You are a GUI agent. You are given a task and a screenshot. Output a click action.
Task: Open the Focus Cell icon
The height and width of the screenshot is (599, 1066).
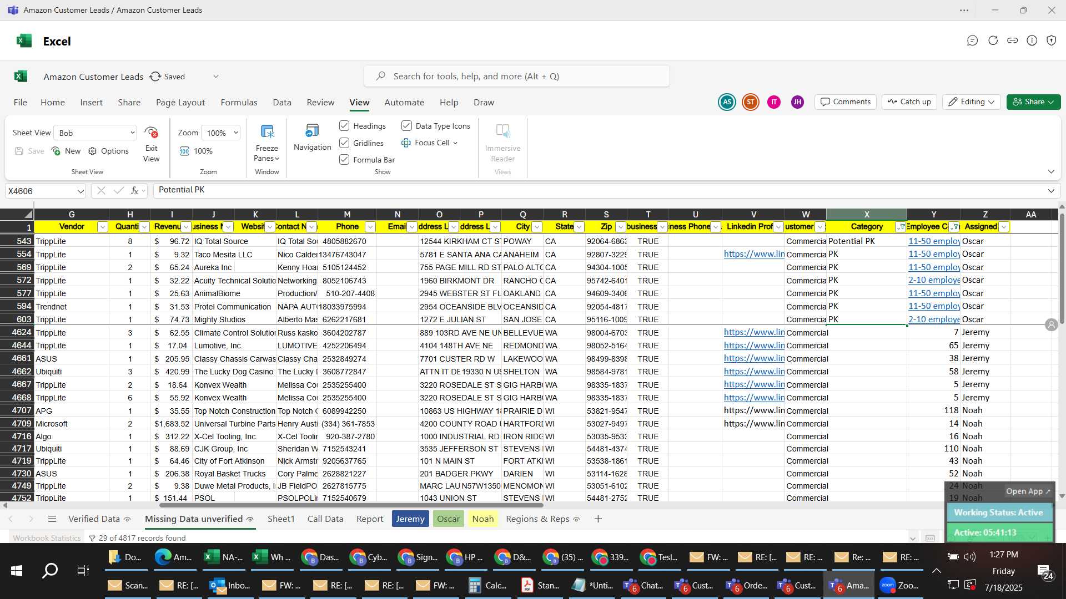(x=406, y=143)
